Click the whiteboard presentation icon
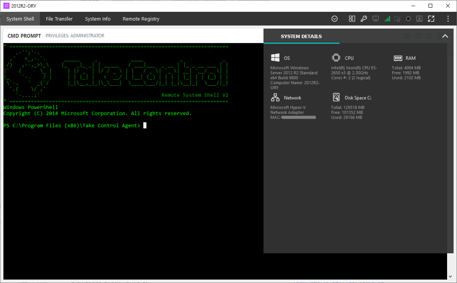The width and height of the screenshot is (457, 283). click(418, 35)
